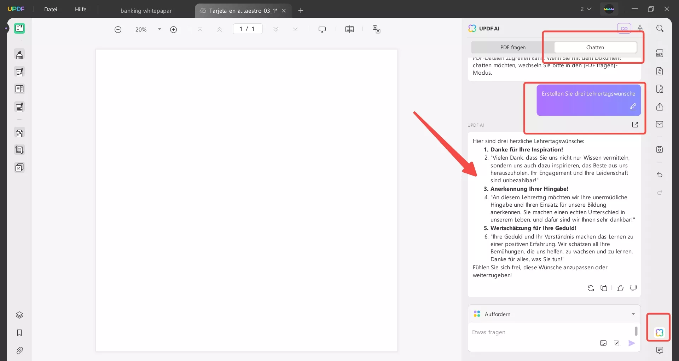Image resolution: width=679 pixels, height=361 pixels.
Task: Redo the last undone action
Action: pyautogui.click(x=660, y=193)
